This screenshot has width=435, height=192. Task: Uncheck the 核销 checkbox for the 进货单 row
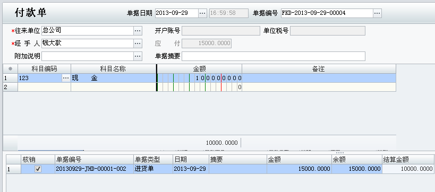[x=38, y=169]
